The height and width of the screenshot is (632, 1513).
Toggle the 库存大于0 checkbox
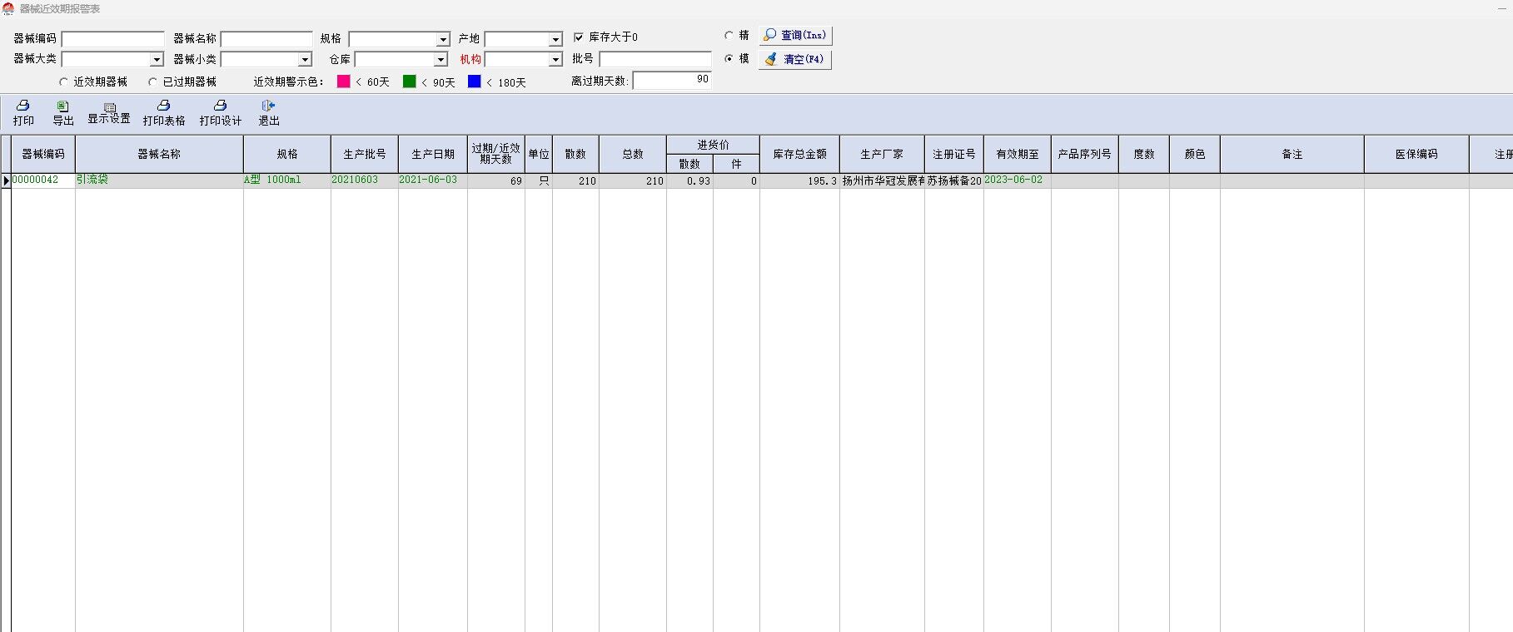point(579,37)
